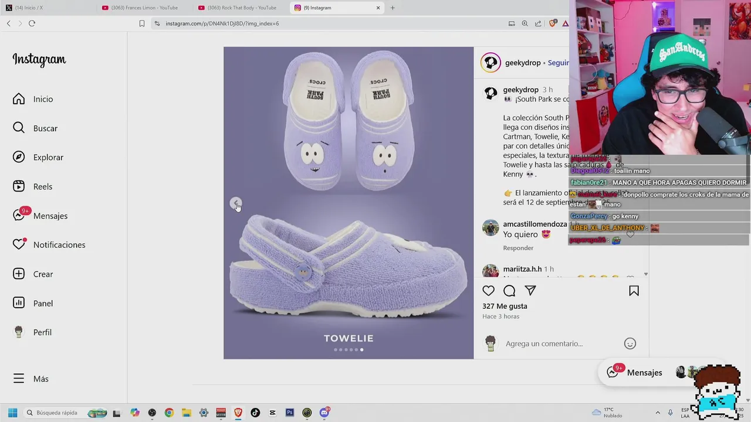Open emoji picker in comment box
751x422 pixels.
630,343
